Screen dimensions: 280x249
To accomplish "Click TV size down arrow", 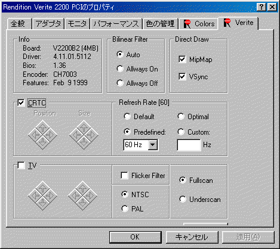I will tap(82, 203).
